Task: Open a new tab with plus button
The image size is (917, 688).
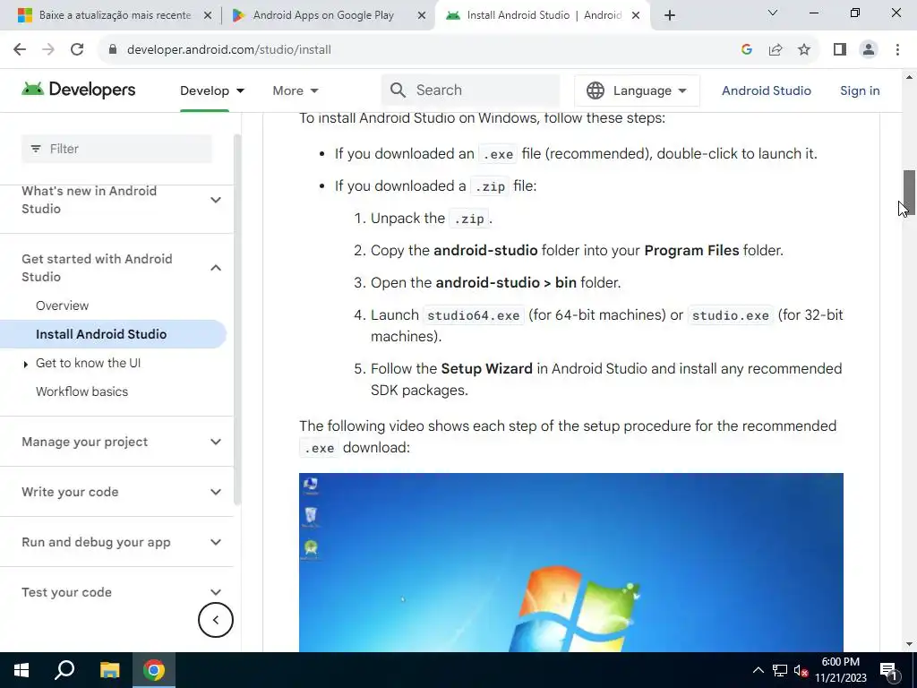Action: (670, 15)
